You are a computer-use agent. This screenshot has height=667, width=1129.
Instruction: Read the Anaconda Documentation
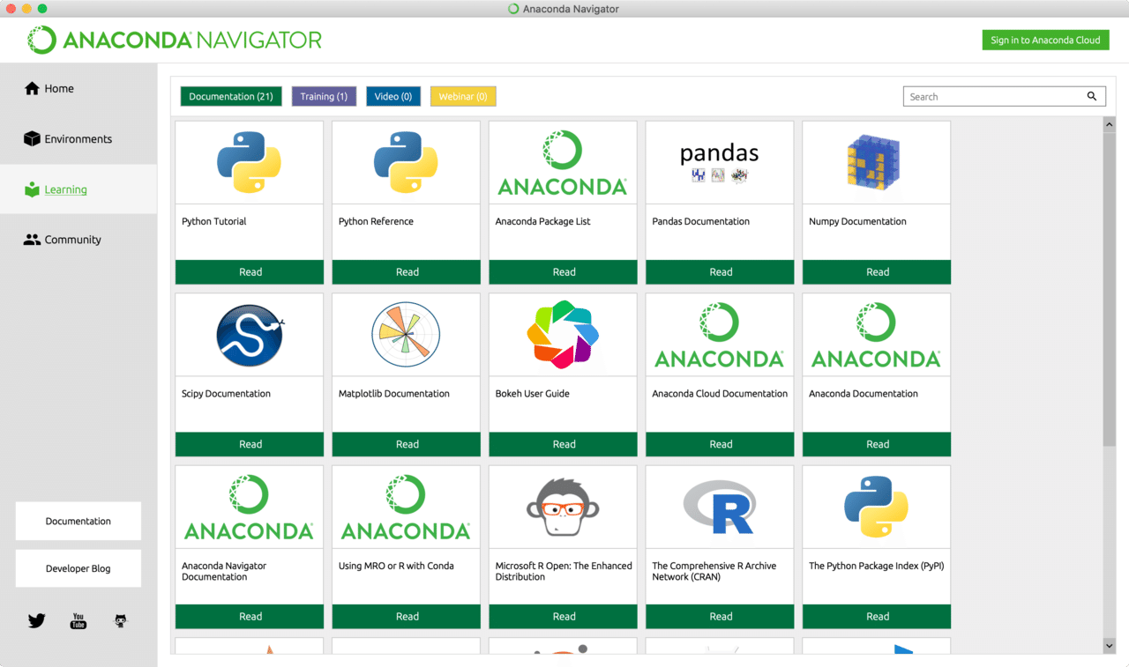877,444
